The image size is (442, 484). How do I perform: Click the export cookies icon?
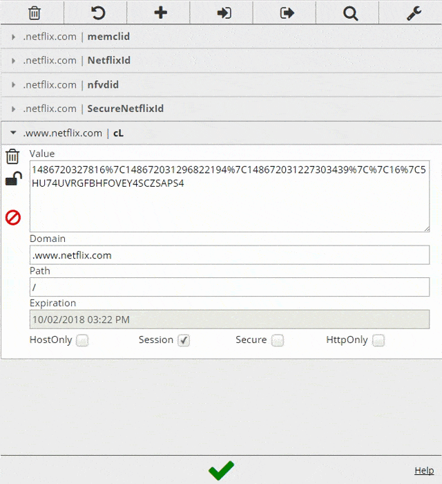287,13
